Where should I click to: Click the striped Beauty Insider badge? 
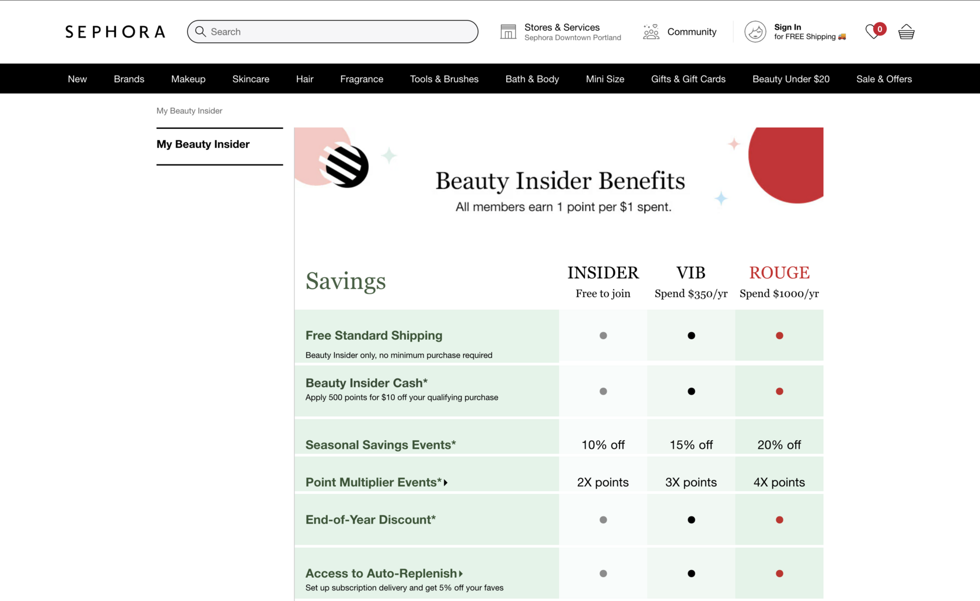pyautogui.click(x=344, y=165)
